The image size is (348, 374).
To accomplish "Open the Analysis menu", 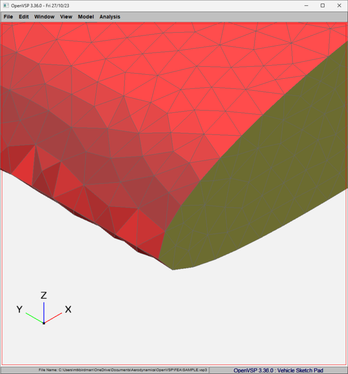I will coord(110,17).
